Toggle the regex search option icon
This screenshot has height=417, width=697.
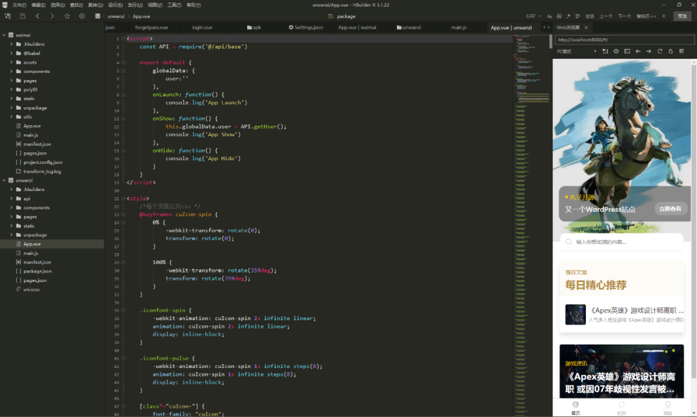pyautogui.click(x=569, y=16)
